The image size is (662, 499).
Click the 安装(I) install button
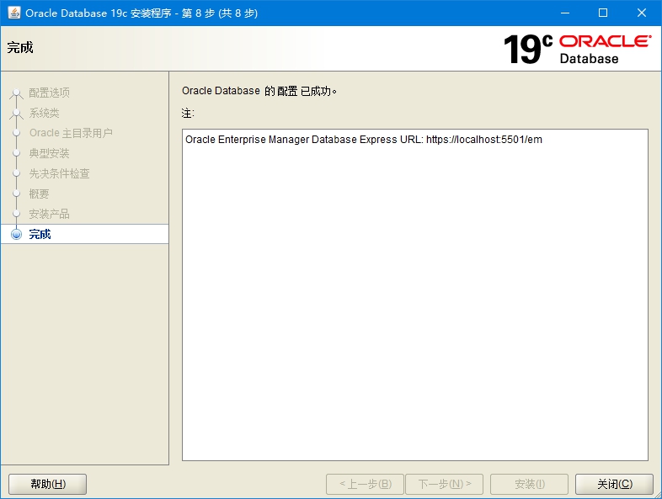[x=529, y=484]
